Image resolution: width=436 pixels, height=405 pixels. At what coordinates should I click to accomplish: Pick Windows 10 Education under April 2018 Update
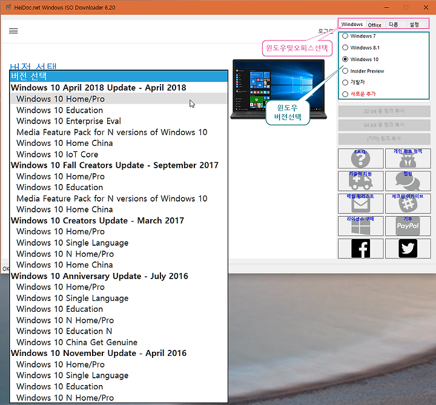pos(119,110)
